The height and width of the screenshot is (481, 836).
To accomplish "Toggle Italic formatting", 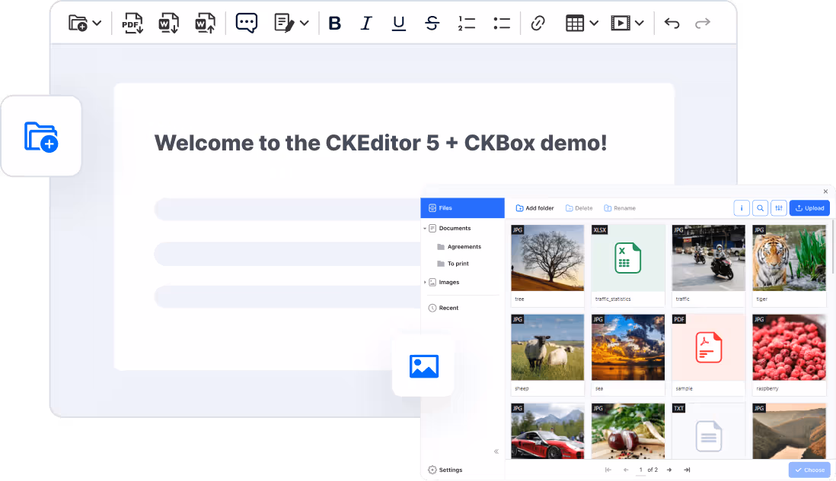I will point(366,24).
